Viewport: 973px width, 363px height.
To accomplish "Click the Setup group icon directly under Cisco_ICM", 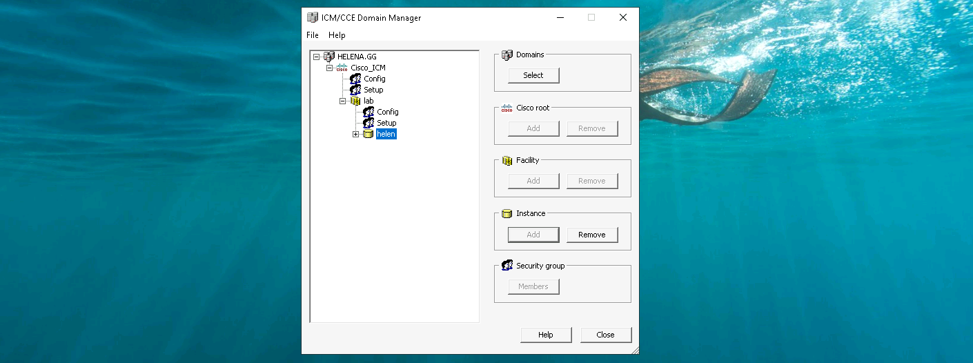I will tap(355, 90).
